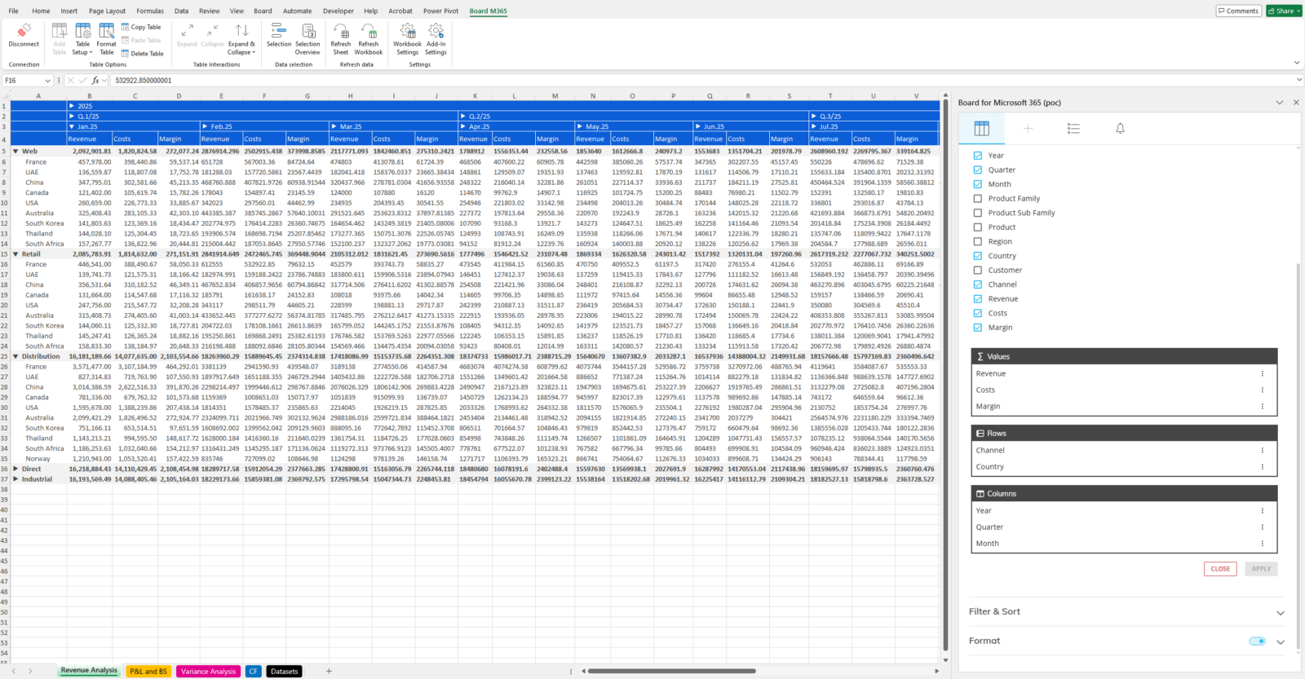Add a new sheet with plus icon
Screen dimensions: 1305x679
(x=329, y=671)
